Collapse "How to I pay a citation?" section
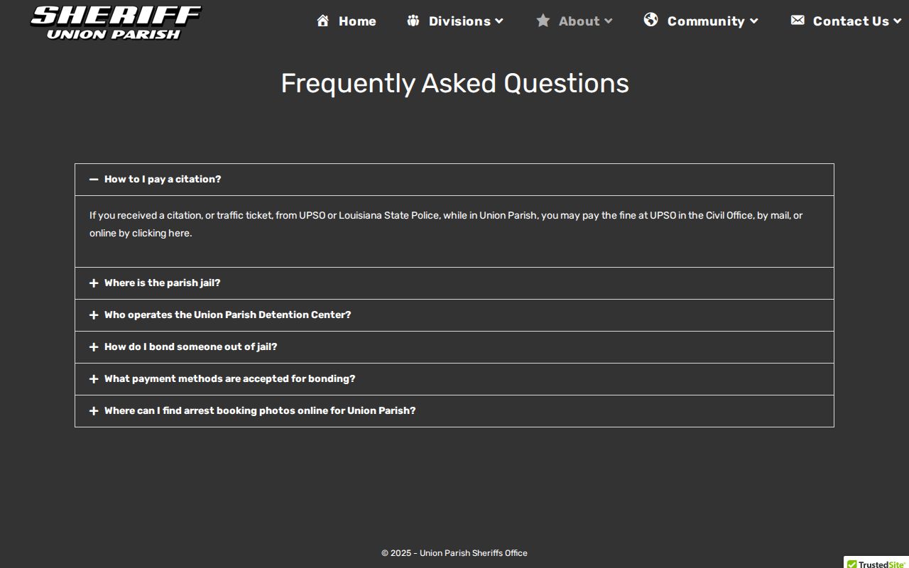This screenshot has height=568, width=909. point(454,180)
